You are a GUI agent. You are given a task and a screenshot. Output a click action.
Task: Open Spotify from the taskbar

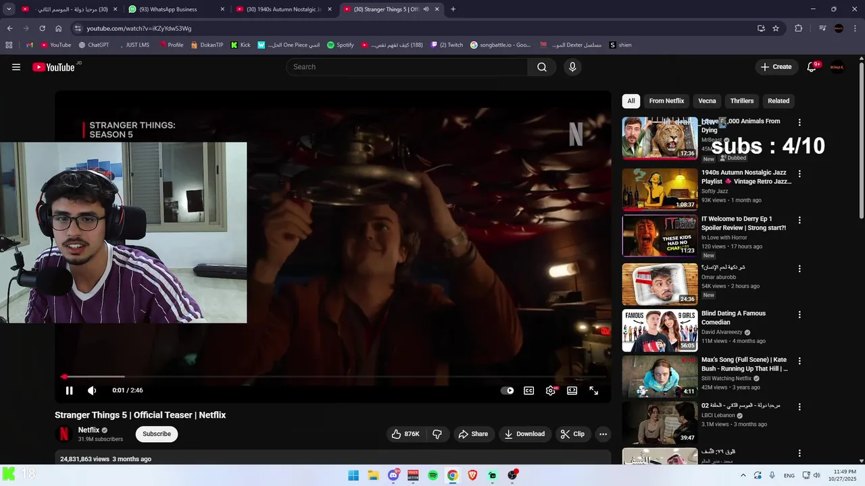pos(433,475)
